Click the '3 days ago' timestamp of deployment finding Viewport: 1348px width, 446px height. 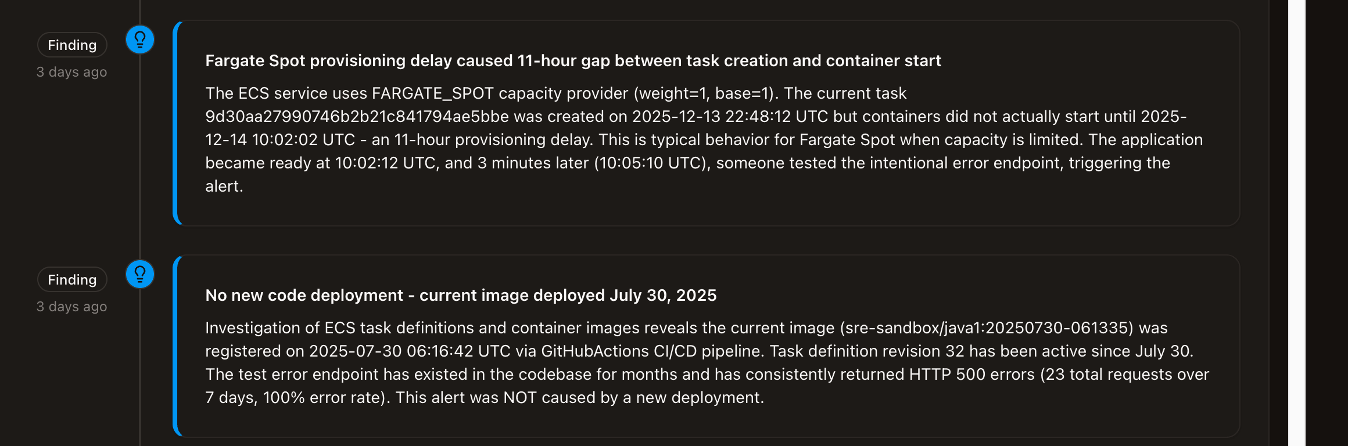[72, 307]
